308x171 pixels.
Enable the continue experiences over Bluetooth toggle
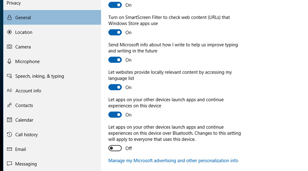[x=115, y=148]
